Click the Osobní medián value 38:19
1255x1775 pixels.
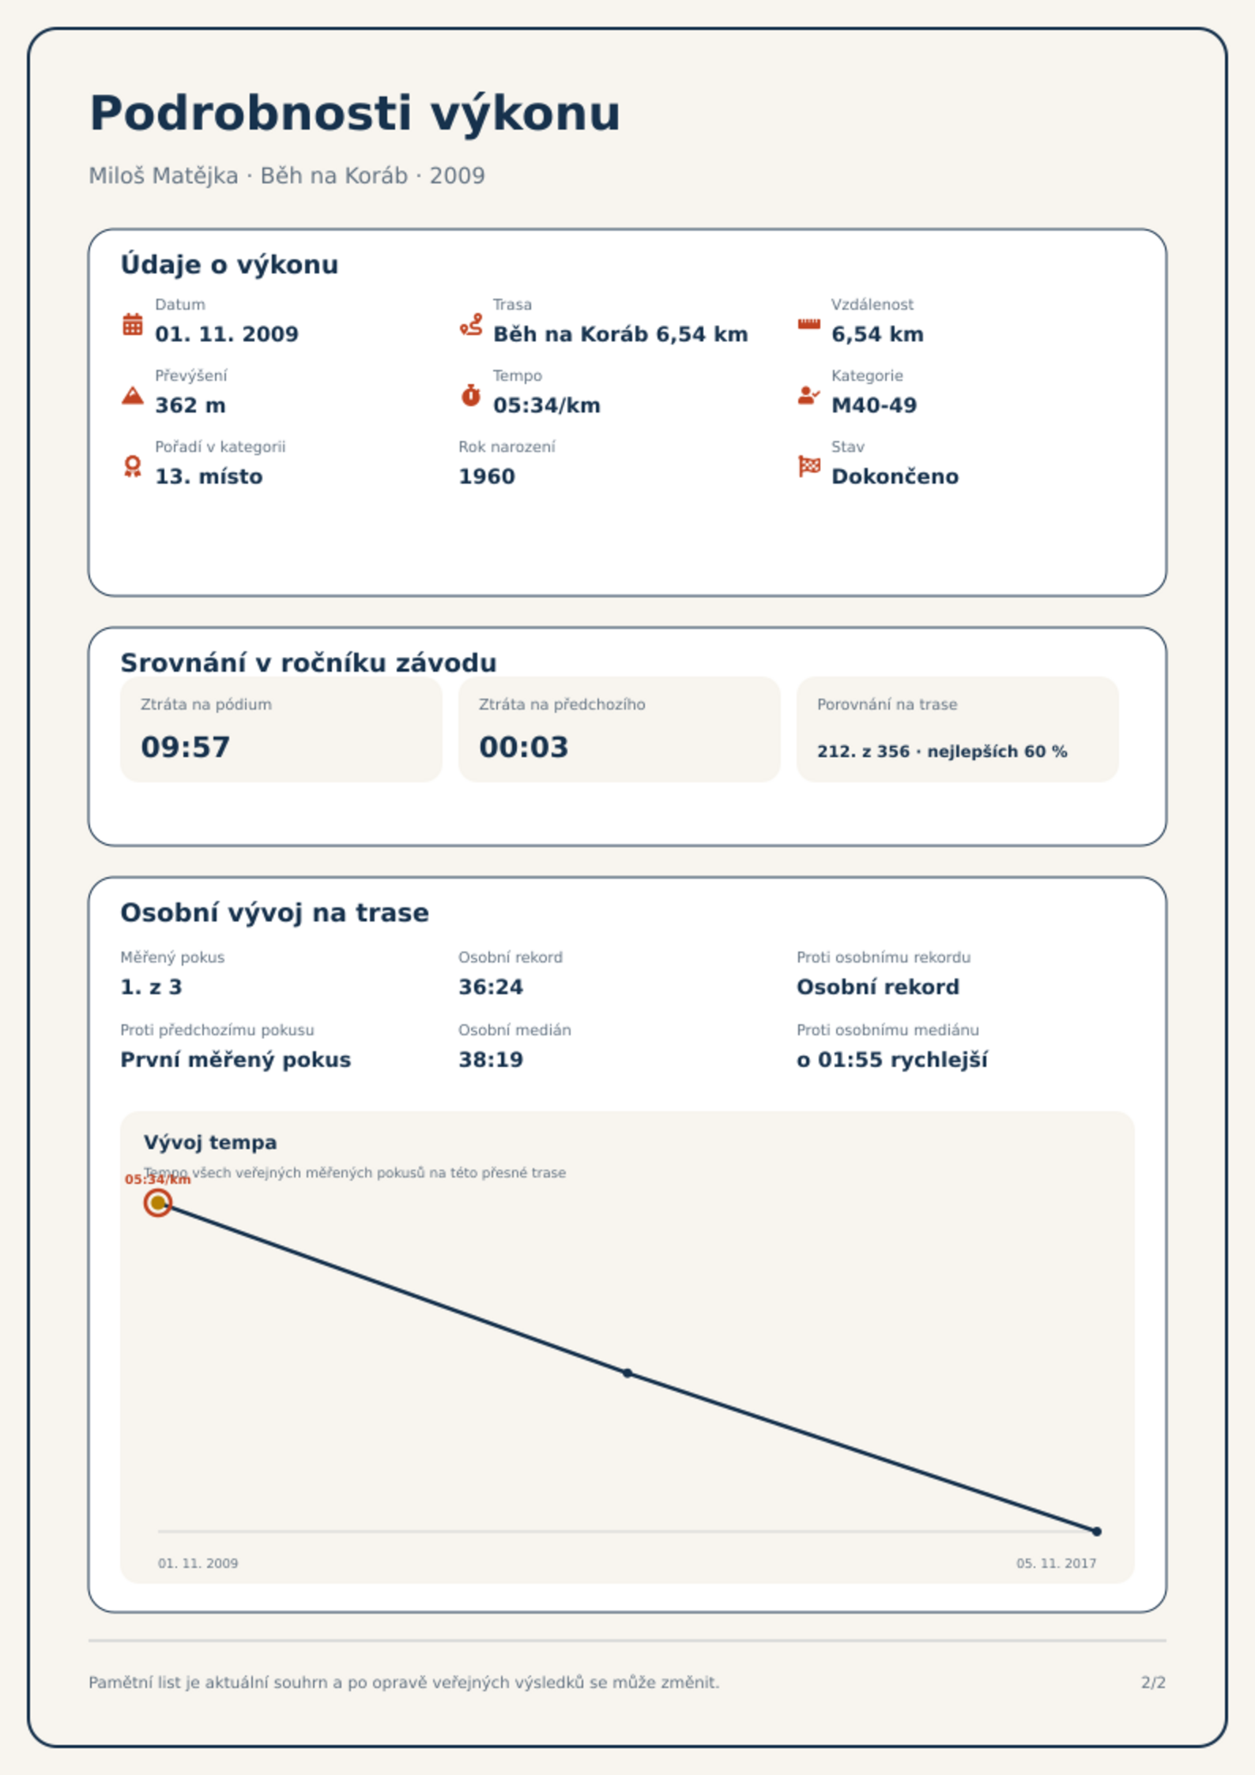[491, 1060]
